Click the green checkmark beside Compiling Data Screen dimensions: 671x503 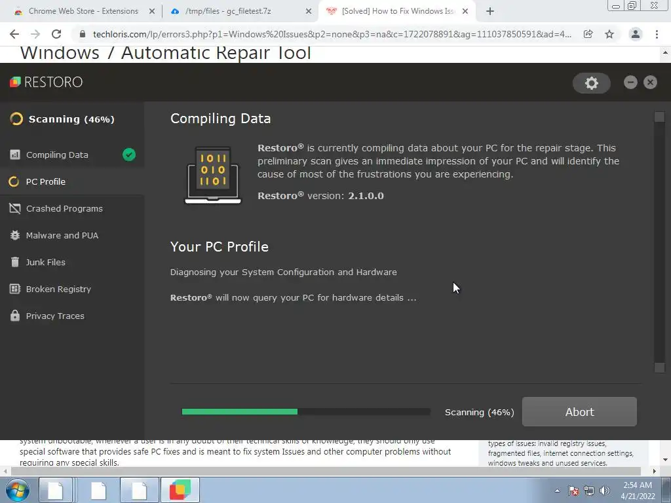click(x=129, y=155)
